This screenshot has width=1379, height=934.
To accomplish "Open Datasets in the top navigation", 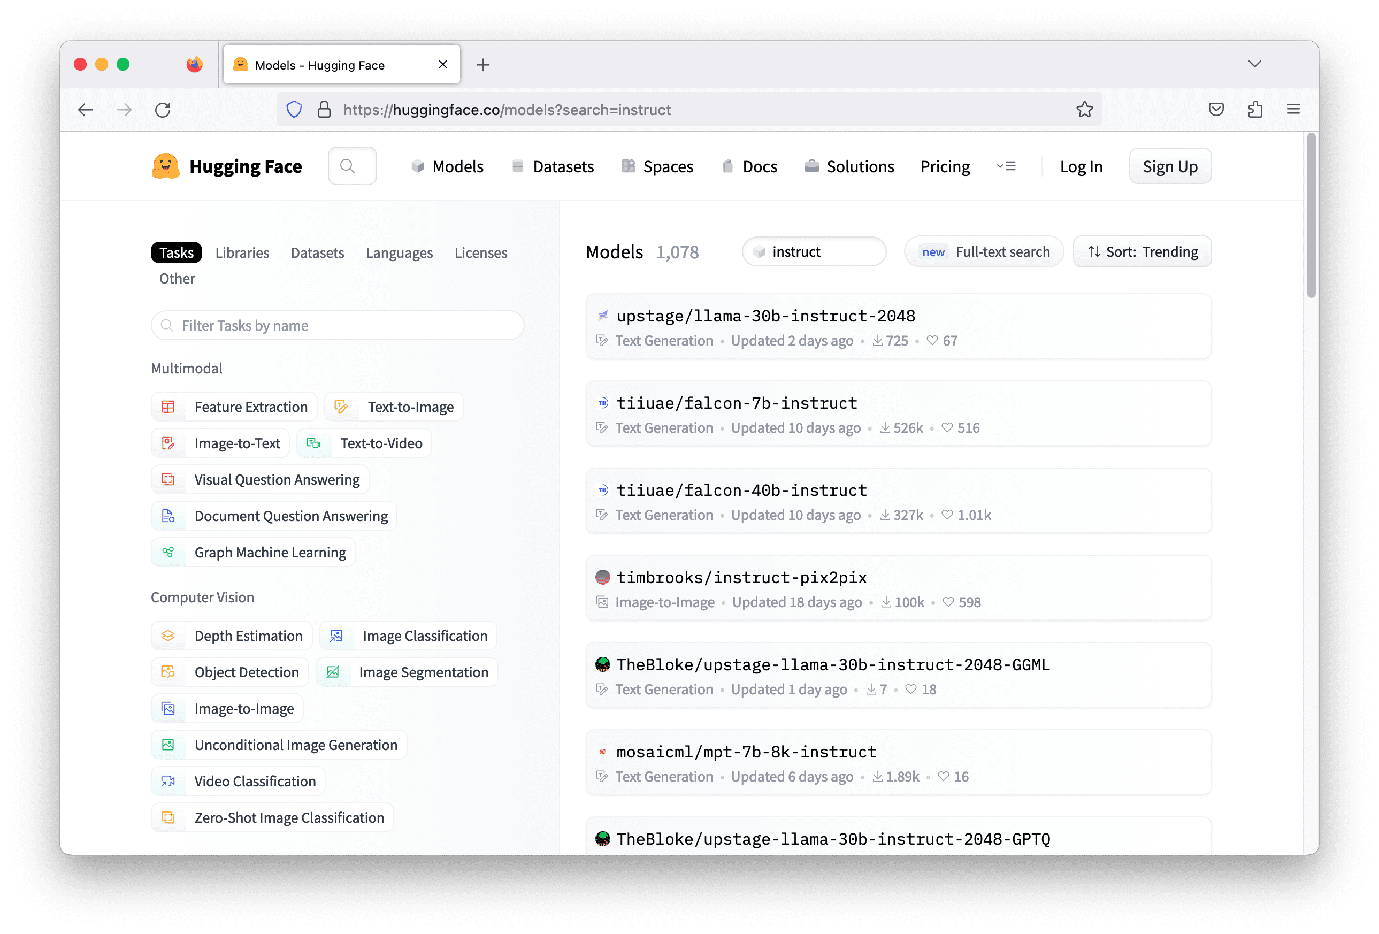I will click(x=553, y=167).
